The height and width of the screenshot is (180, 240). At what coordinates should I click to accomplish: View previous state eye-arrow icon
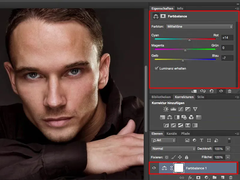coord(203,91)
